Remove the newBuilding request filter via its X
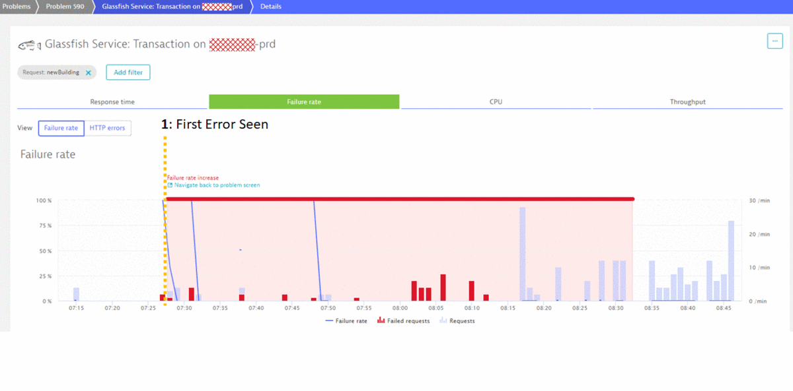Image resolution: width=793 pixels, height=391 pixels. [89, 73]
